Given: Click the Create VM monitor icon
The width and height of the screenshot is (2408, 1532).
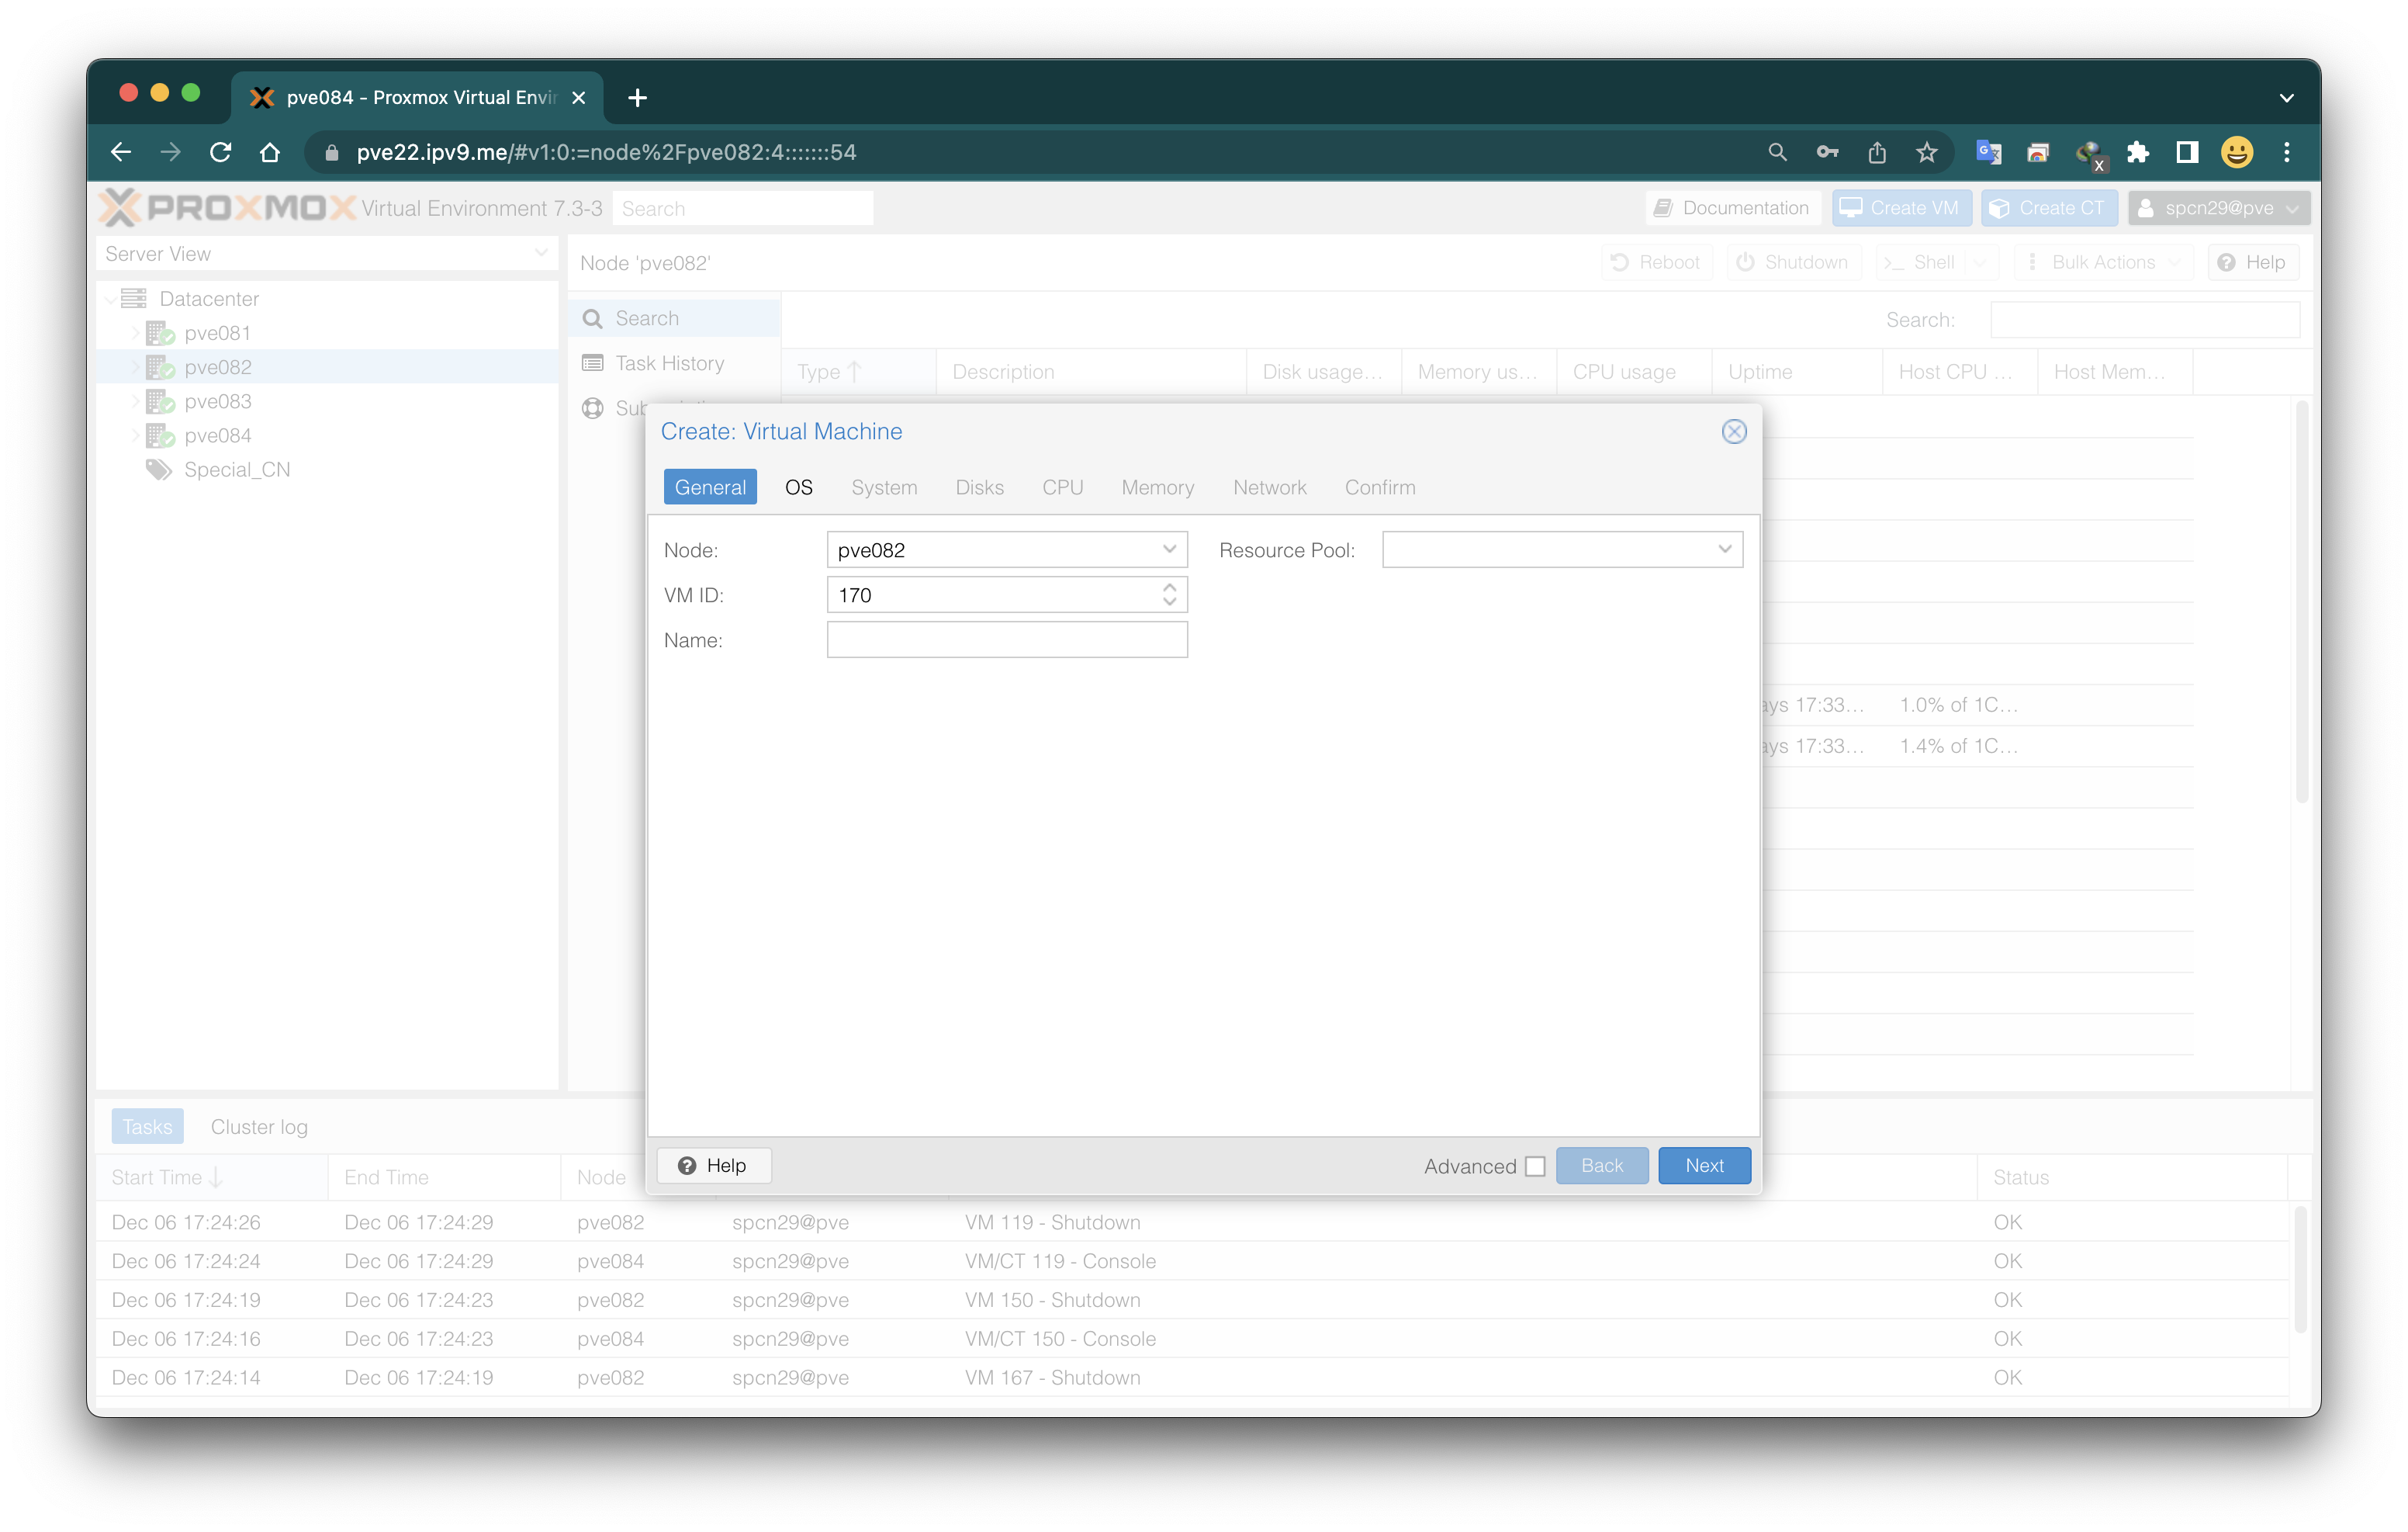Looking at the screenshot, I should (x=1852, y=207).
